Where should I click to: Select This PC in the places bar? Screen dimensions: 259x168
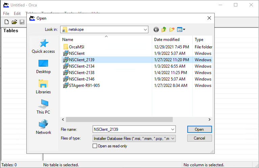tap(43, 107)
